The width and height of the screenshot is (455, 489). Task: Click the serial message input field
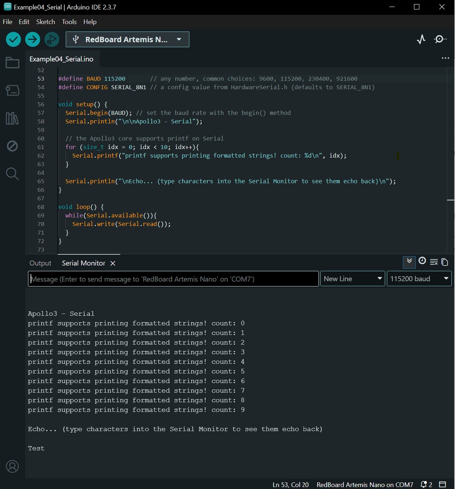coord(173,279)
